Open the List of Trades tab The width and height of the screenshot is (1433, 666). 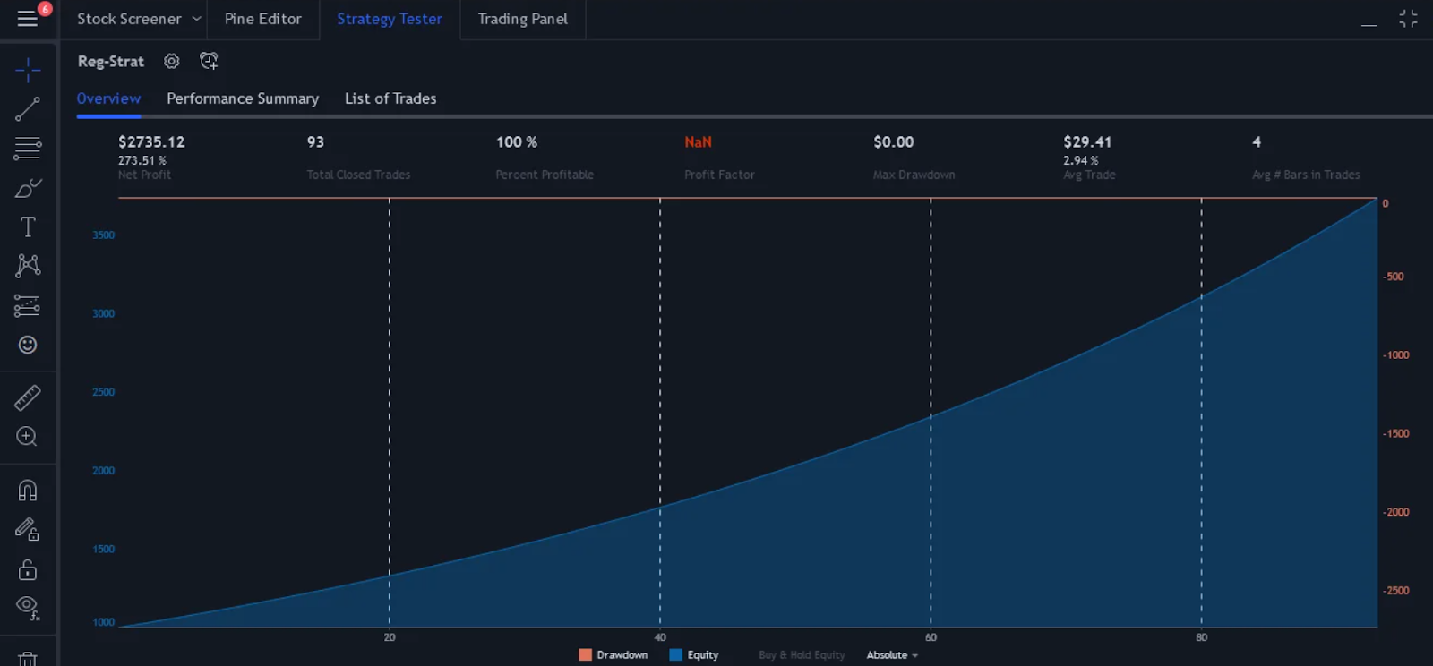tap(390, 98)
